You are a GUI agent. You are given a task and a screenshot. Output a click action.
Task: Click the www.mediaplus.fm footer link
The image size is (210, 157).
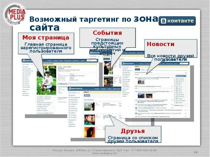(x=104, y=153)
